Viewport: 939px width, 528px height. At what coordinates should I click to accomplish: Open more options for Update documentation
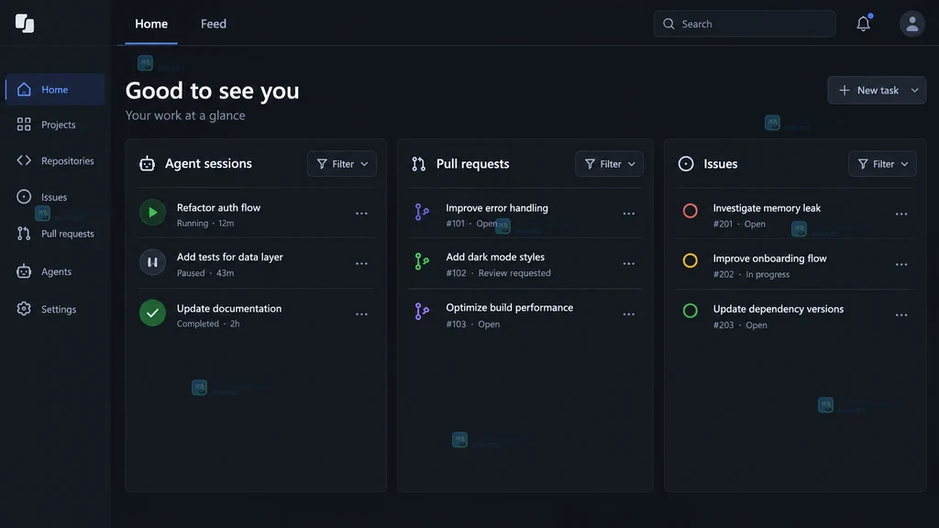(361, 314)
